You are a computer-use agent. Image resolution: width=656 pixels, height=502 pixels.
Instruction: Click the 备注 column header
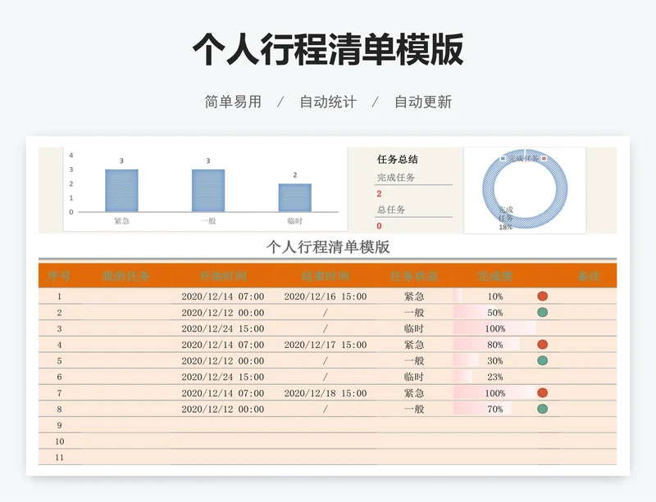pyautogui.click(x=589, y=276)
